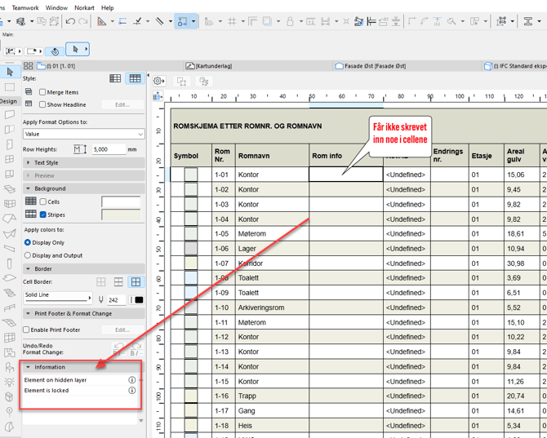Click the info icon beside Element is locked
547x438 pixels.
point(132,391)
